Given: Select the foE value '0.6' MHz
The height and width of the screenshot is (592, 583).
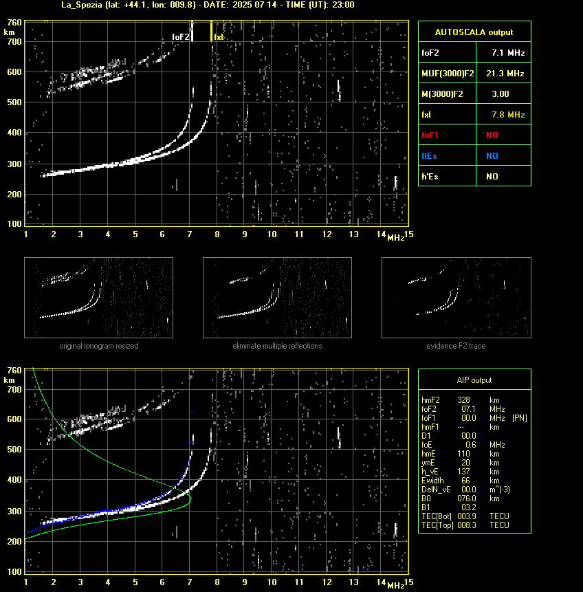Looking at the screenshot, I should 470,445.
